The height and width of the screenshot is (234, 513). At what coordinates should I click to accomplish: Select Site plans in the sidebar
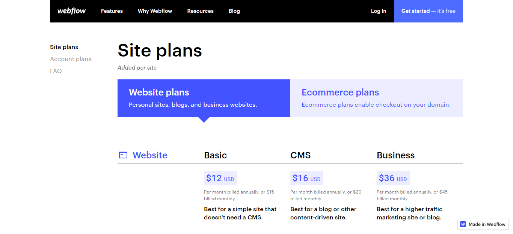coord(64,47)
